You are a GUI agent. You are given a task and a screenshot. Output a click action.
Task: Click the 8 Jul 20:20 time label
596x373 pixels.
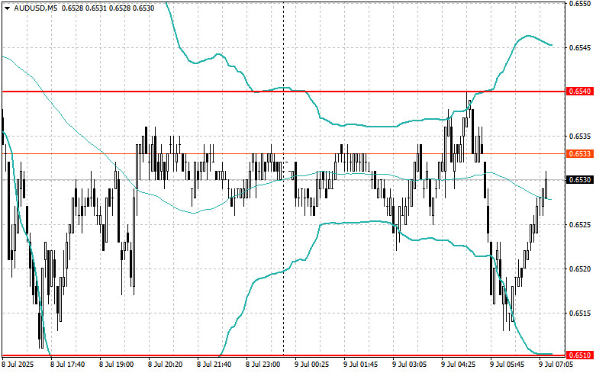[x=166, y=365]
